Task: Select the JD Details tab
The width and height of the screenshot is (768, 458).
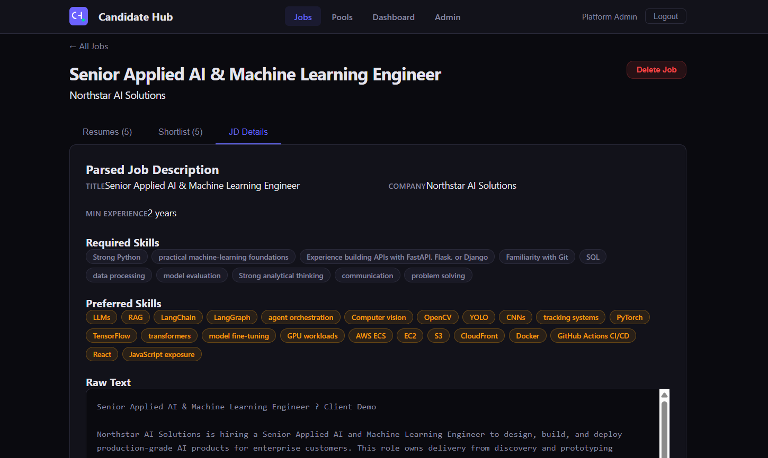Action: tap(248, 132)
